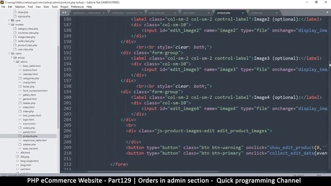Open morris.html in the sidebar
The height and width of the screenshot is (186, 331).
click(x=29, y=123)
